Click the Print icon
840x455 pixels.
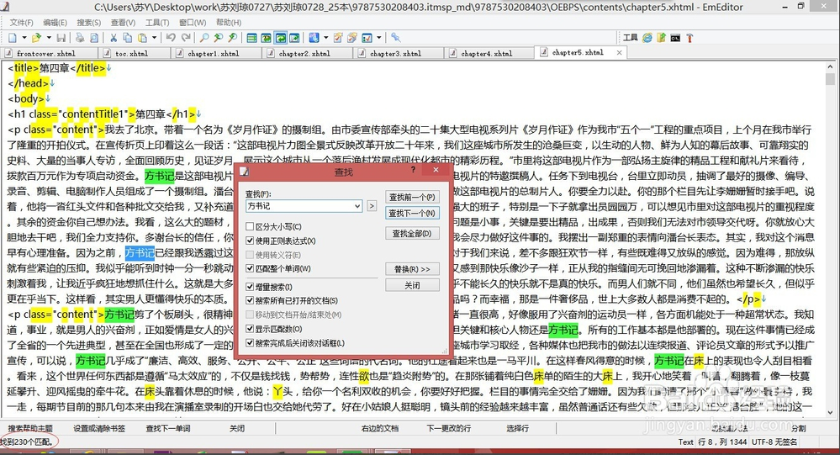tap(80, 38)
